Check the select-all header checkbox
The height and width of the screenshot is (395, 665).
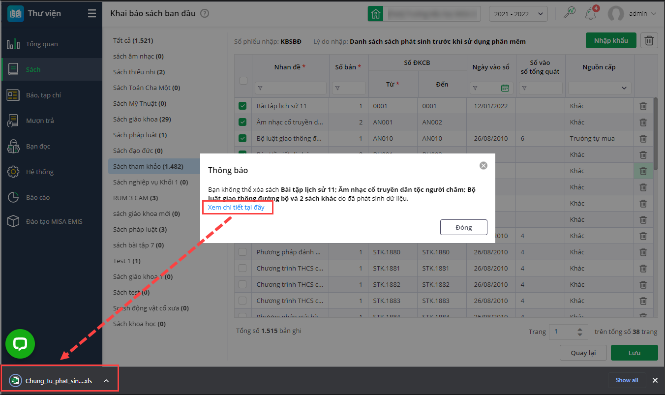243,80
